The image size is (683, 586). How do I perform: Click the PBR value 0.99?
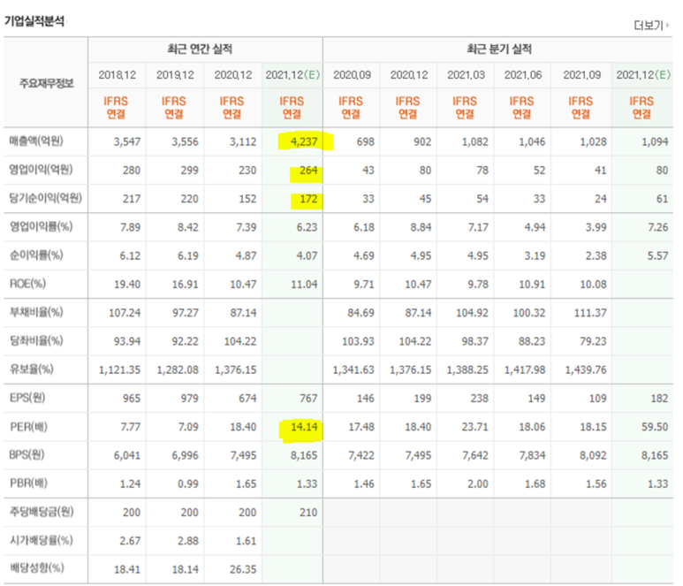tap(187, 483)
